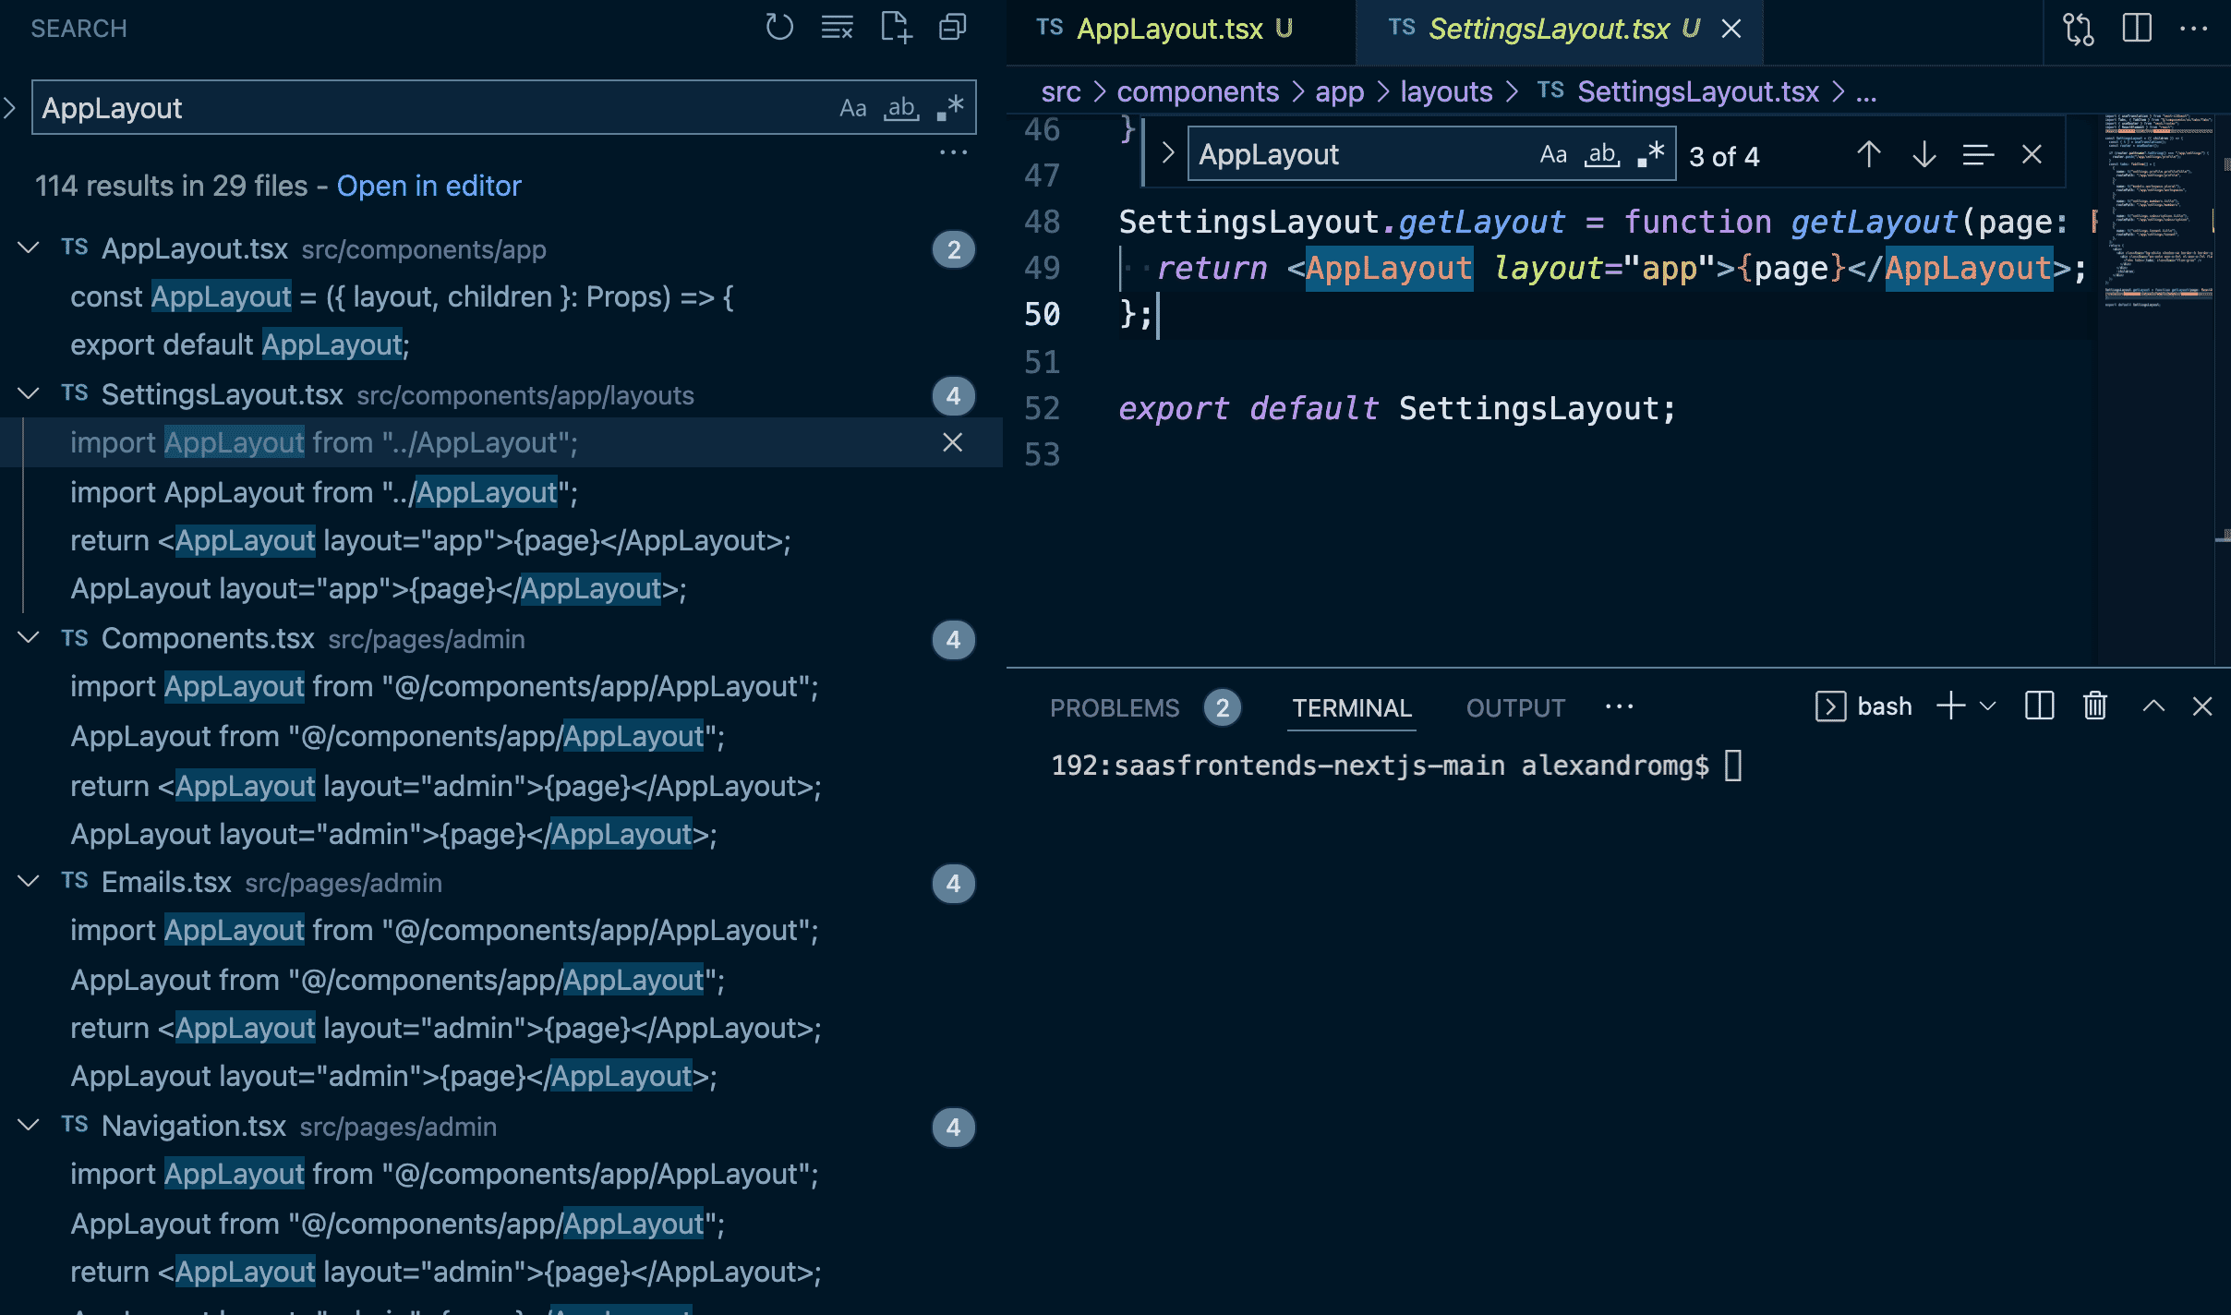This screenshot has width=2231, height=1315.
Task: Open changes compare icon in editor toolbar
Action: pyautogui.click(x=2079, y=29)
